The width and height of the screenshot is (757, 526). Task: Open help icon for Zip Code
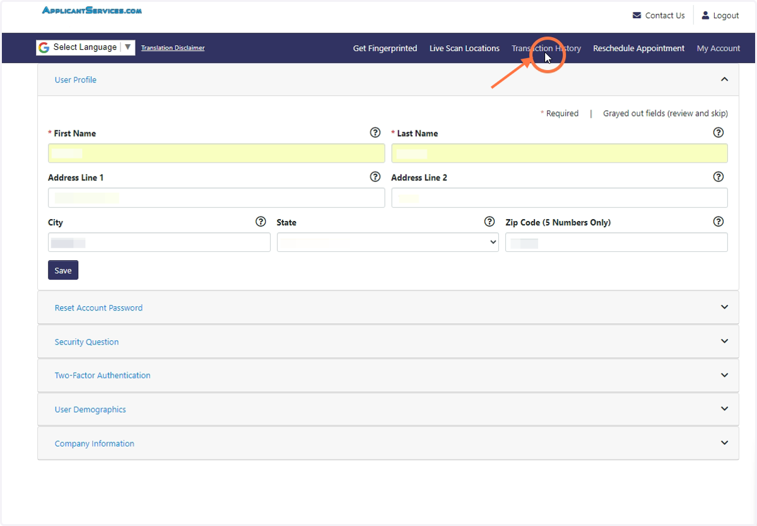[718, 221]
